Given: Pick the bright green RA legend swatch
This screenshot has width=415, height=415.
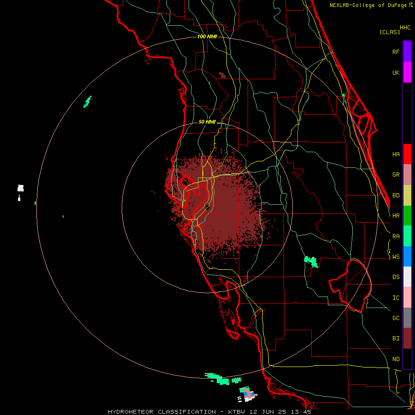Looking at the screenshot, I should pyautogui.click(x=407, y=236).
